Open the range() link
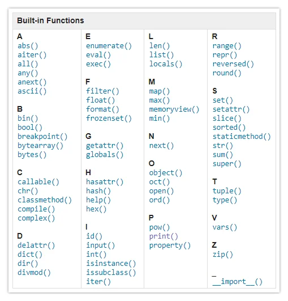This screenshot has height=301, width=288. point(227,46)
